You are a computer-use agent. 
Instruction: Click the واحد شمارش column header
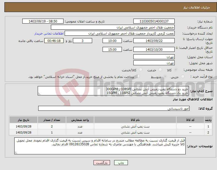tap(80, 120)
